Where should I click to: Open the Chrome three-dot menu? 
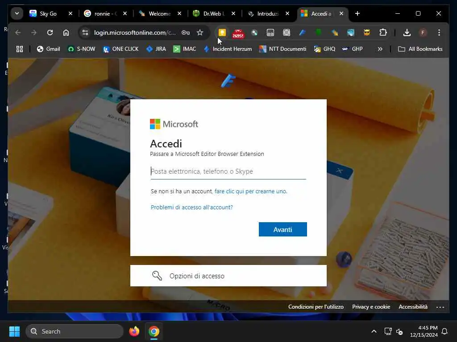tap(439, 33)
